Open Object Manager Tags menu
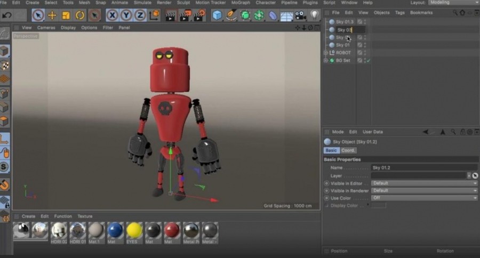Image resolution: width=480 pixels, height=258 pixels. [x=399, y=13]
